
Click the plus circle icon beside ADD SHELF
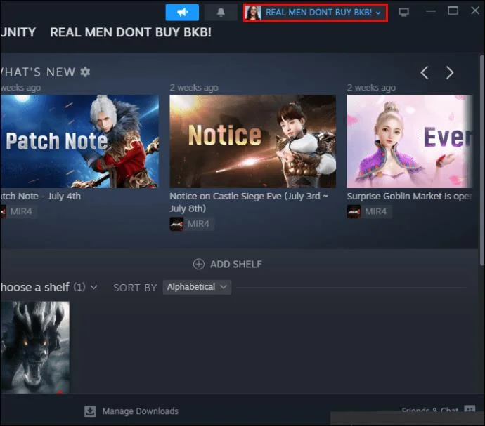[x=199, y=265]
